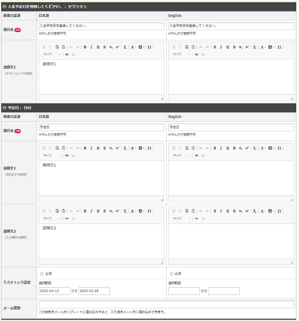Collapse the 予定日：日付 section header
The height and width of the screenshot is (321, 299).
tap(5, 107)
